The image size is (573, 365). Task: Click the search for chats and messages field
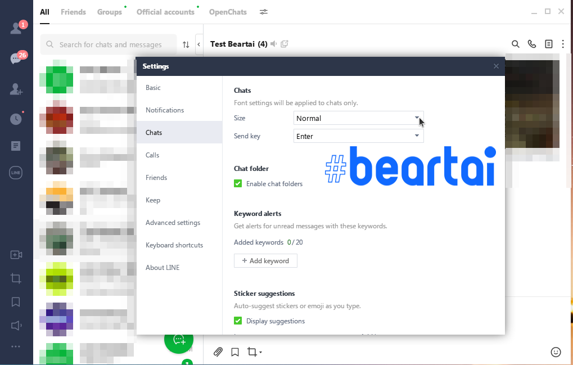click(109, 44)
